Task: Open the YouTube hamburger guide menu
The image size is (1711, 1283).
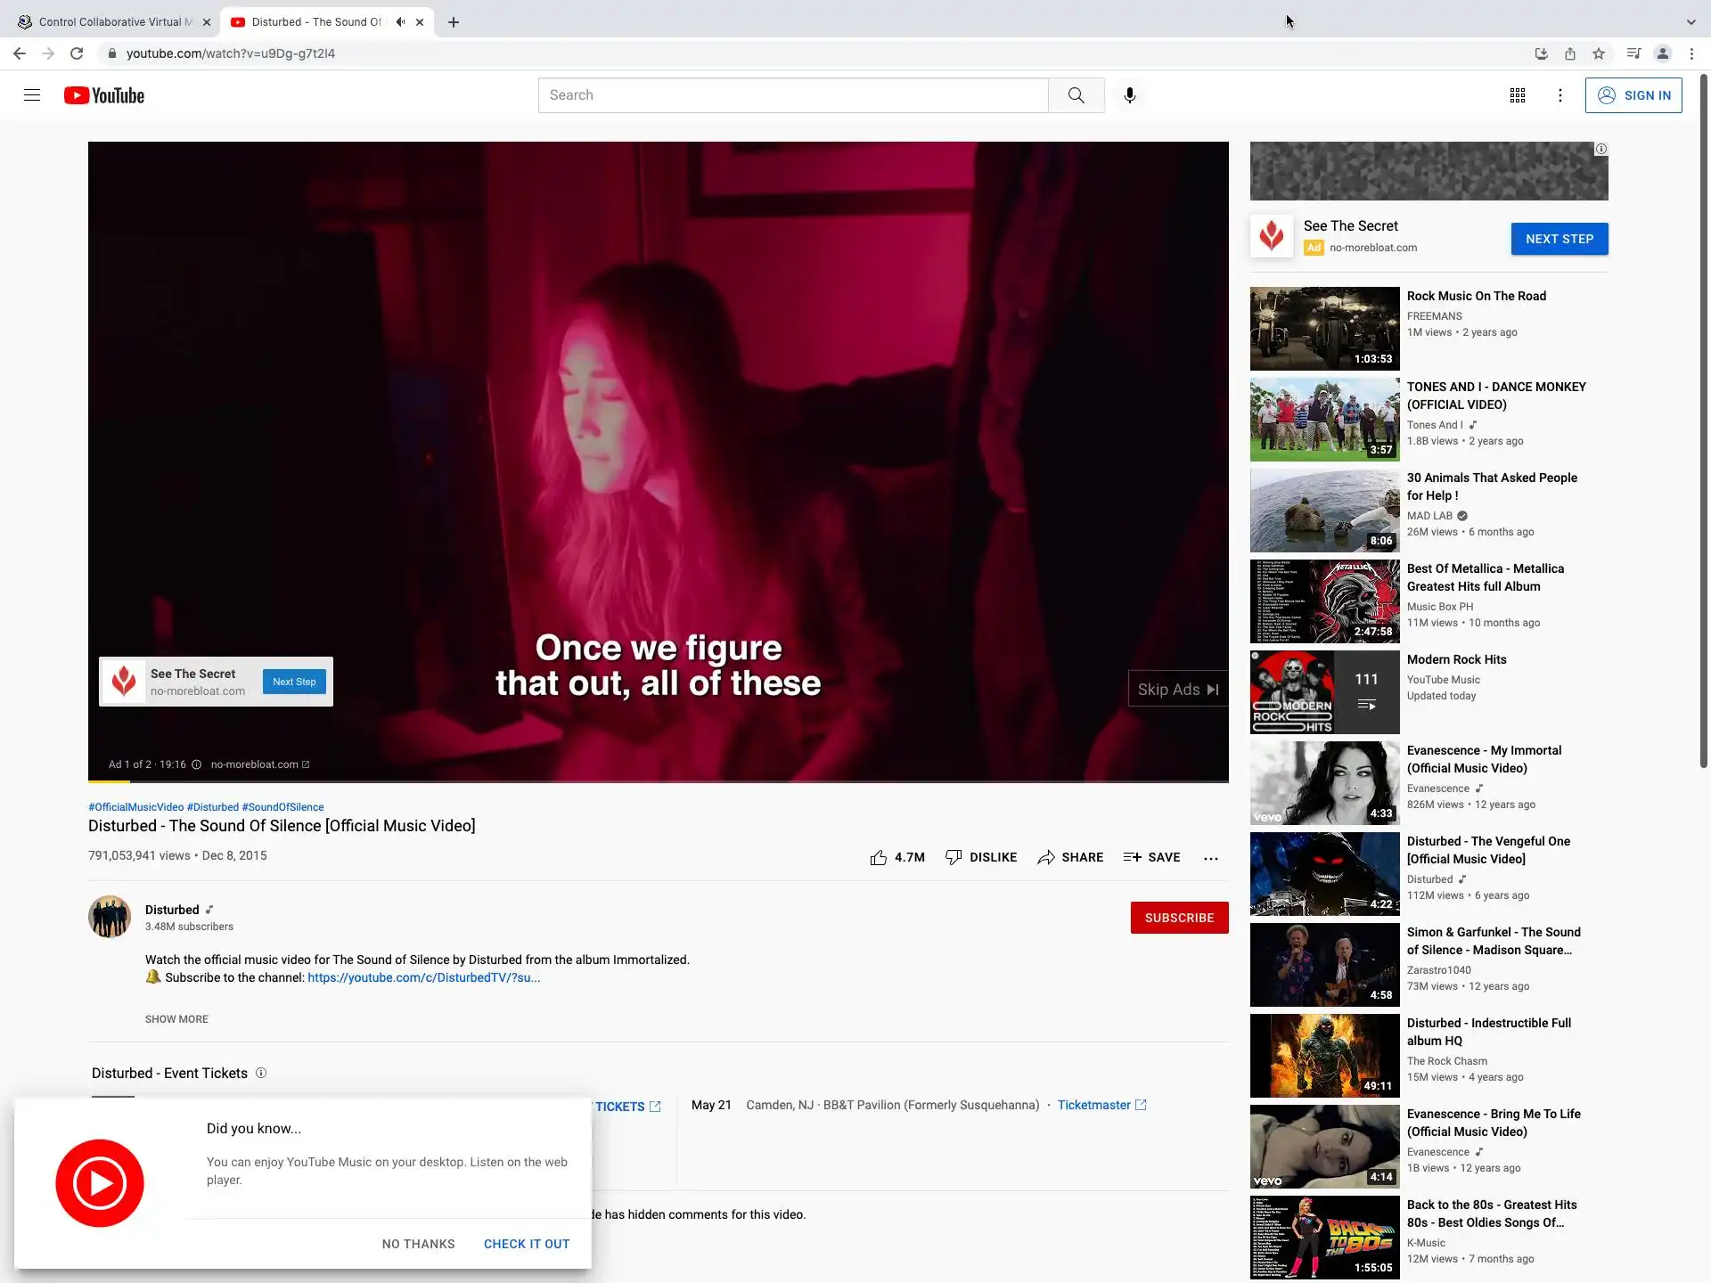Action: click(x=32, y=95)
